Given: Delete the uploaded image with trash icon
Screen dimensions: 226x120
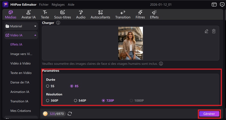Looking at the screenshot, I should pyautogui.click(x=214, y=31).
